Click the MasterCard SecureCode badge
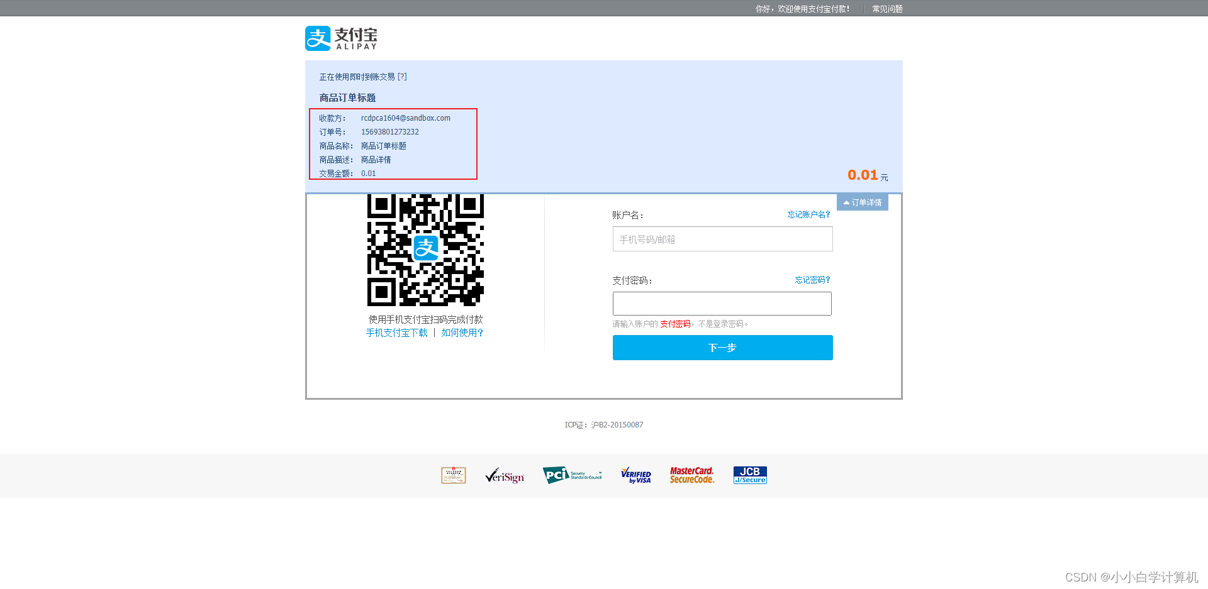Viewport: 1208px width, 589px height. [x=692, y=475]
